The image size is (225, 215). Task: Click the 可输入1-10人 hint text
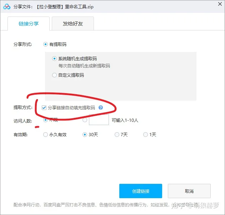125,120
